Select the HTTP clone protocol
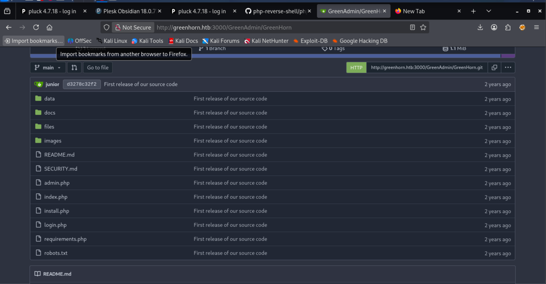This screenshot has height=284, width=546. pyautogui.click(x=356, y=67)
